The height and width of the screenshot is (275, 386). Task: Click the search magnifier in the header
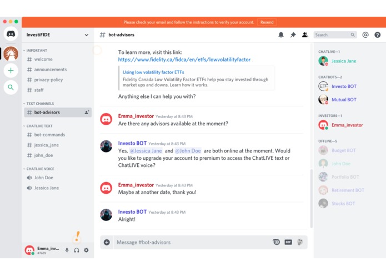tap(353, 35)
